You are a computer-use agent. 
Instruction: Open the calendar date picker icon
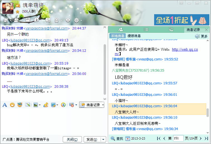128,138
